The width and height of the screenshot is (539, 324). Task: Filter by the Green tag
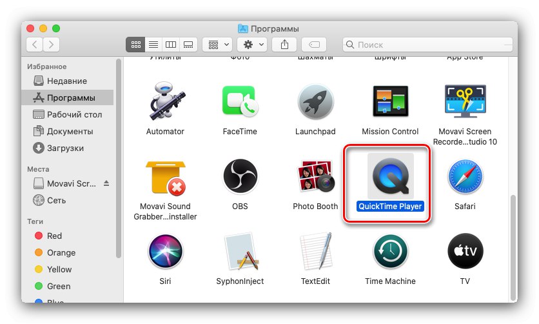click(67, 286)
